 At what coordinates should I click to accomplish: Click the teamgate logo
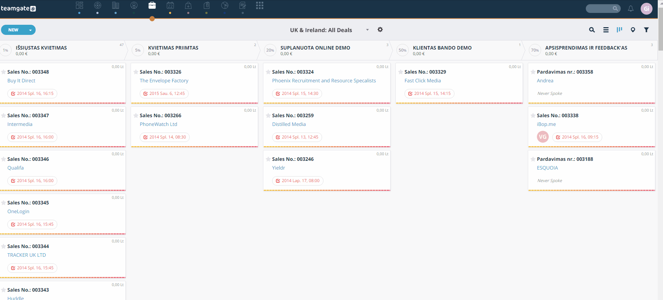pyautogui.click(x=18, y=8)
